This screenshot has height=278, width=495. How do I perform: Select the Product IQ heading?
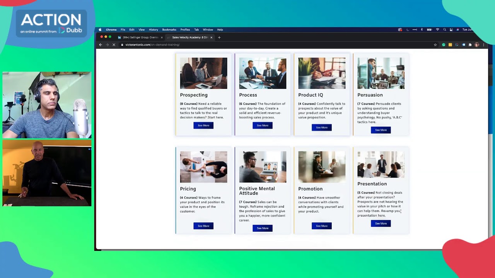pyautogui.click(x=311, y=95)
